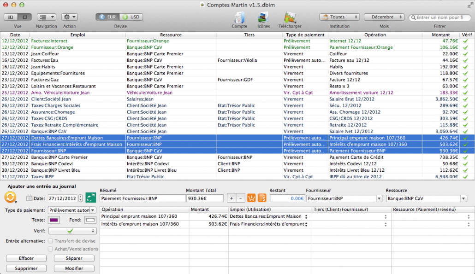Click the orange invoice dollar icon
Screen dimensions: 475x274
click(x=262, y=198)
